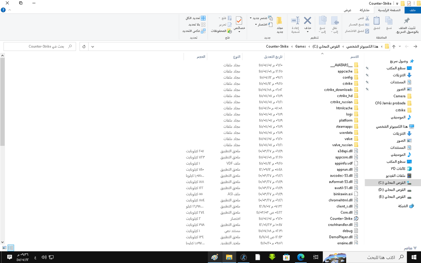Click تحديد الكل to select all files

click(194, 18)
